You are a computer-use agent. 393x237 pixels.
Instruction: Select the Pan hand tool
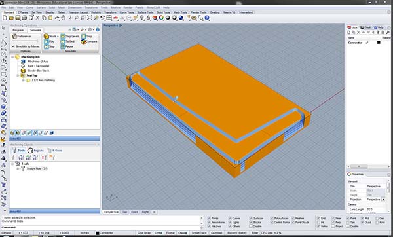[x=64, y=18]
